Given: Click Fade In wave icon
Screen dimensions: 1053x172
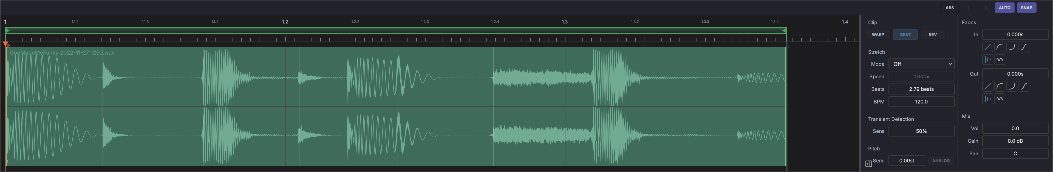Looking at the screenshot, I should [1000, 59].
